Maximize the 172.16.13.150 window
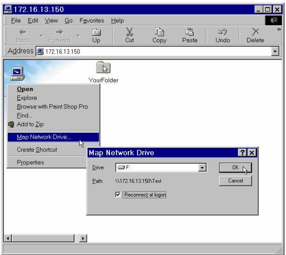This screenshot has width=286, height=255. 267,9
